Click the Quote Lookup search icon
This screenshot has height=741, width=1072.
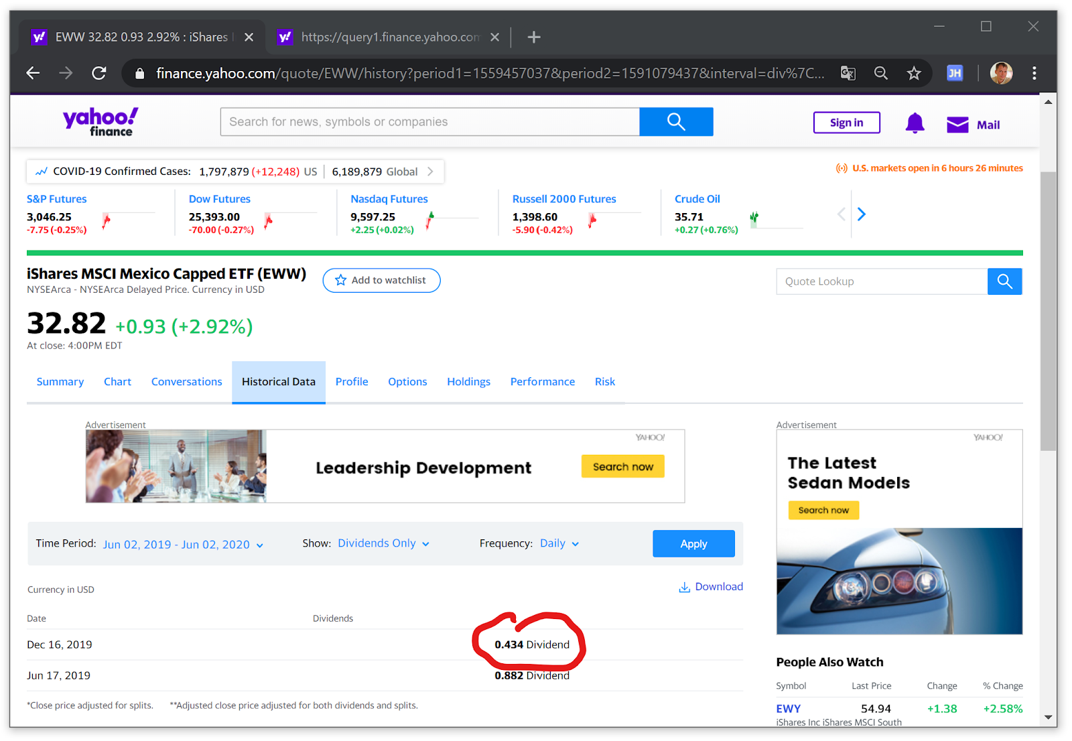click(x=1004, y=281)
